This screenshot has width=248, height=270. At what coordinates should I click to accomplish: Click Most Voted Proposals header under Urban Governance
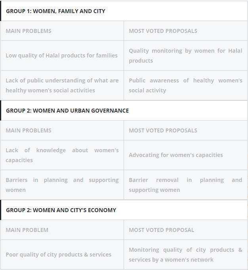click(x=163, y=130)
